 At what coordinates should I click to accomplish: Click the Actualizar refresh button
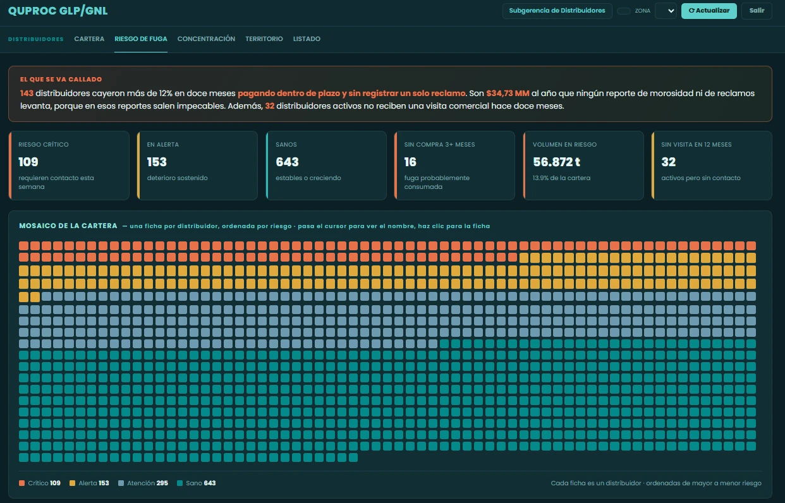tap(709, 11)
